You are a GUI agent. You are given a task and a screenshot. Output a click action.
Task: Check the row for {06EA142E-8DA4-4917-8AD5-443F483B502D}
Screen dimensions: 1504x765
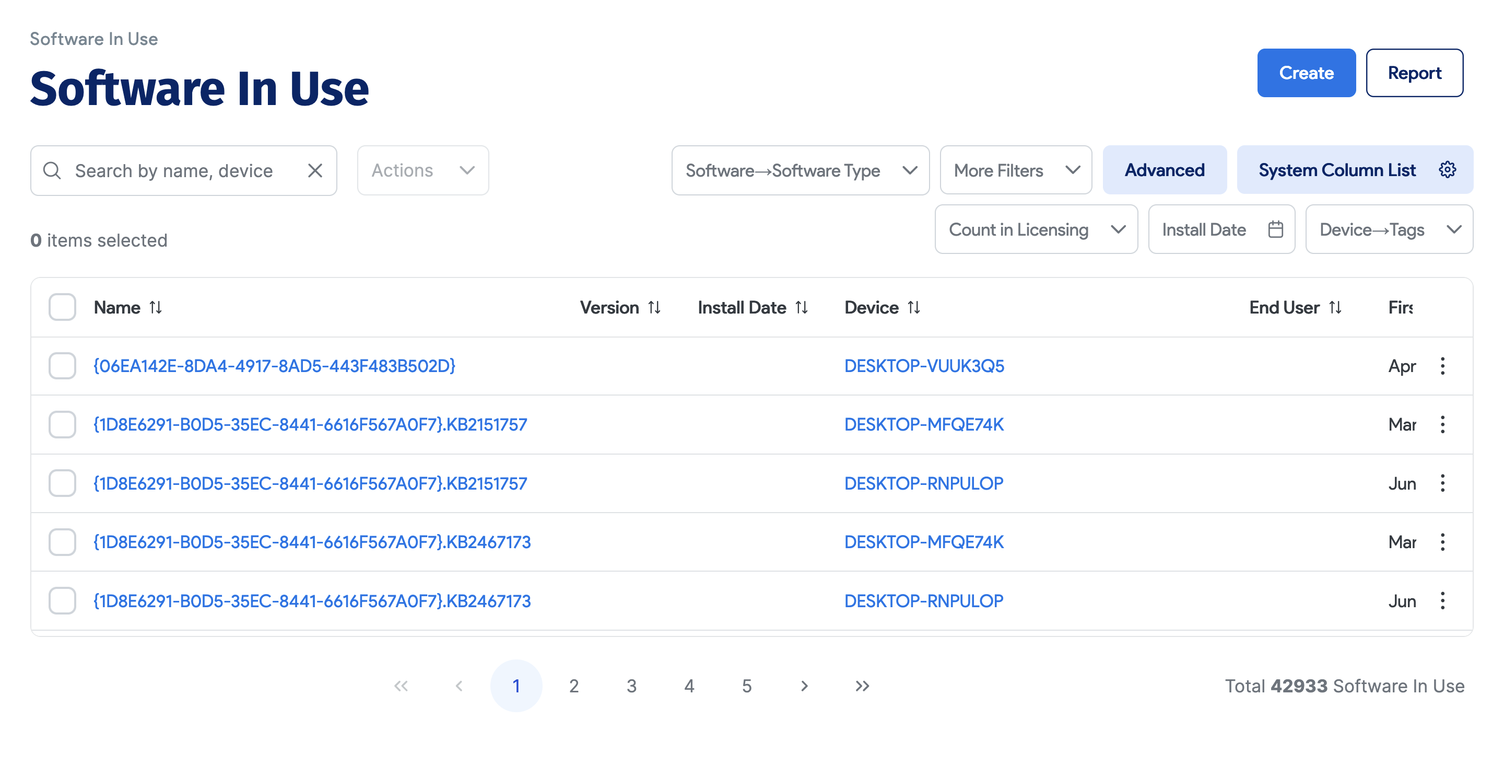point(62,366)
